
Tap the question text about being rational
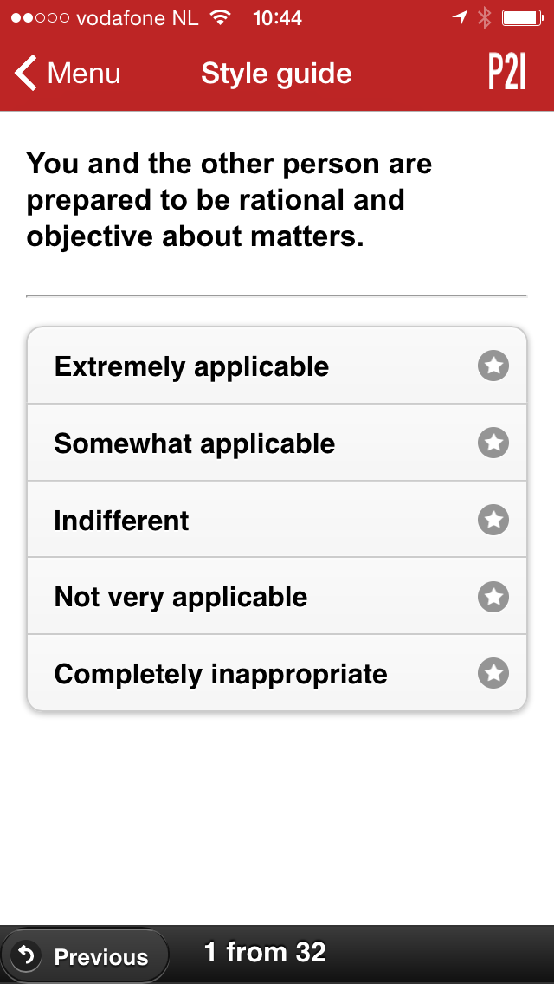click(x=229, y=200)
